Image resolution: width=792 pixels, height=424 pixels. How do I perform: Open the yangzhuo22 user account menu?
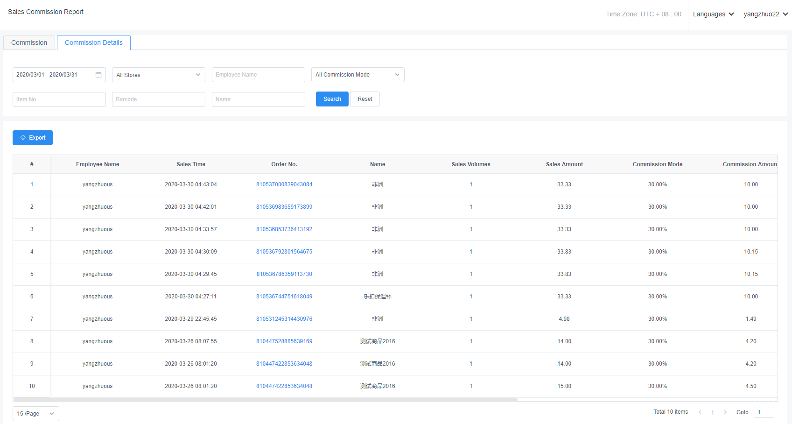click(765, 14)
